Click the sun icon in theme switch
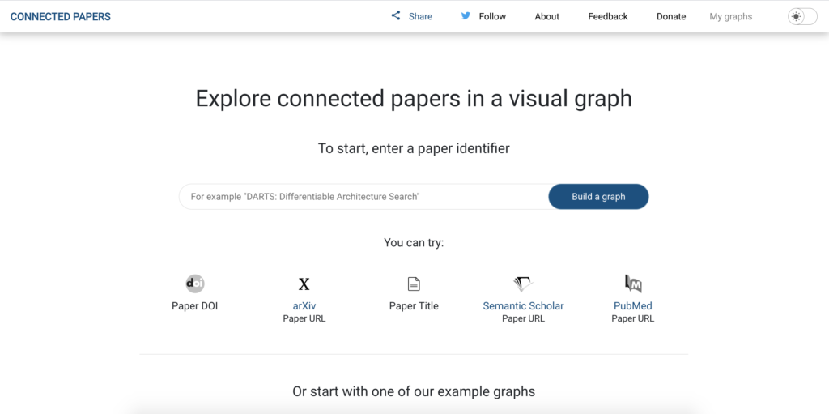Viewport: 829px width, 414px height. (796, 16)
